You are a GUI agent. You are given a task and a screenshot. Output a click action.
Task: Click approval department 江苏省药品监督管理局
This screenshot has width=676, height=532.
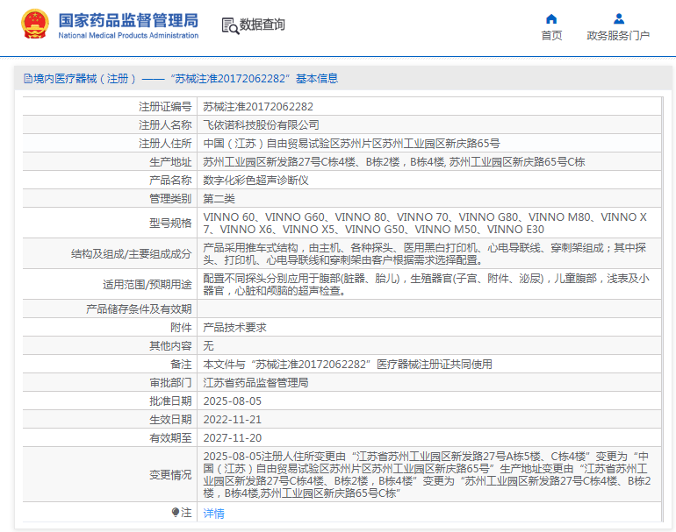point(255,383)
